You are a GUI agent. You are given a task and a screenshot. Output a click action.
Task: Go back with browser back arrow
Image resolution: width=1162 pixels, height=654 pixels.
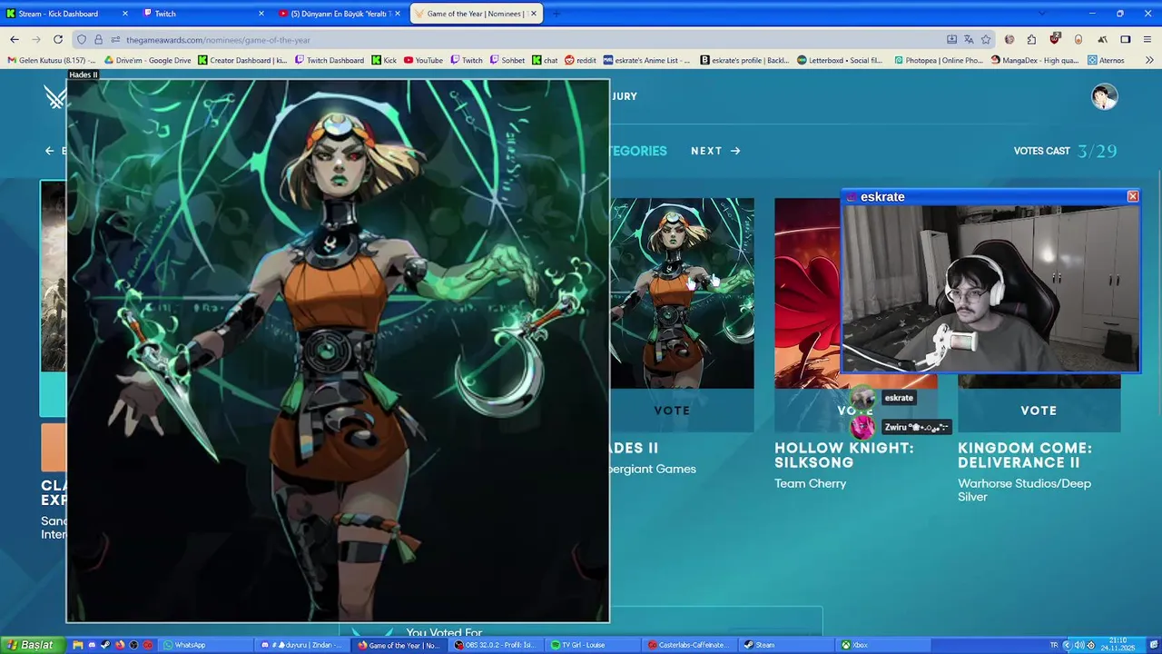(15, 40)
